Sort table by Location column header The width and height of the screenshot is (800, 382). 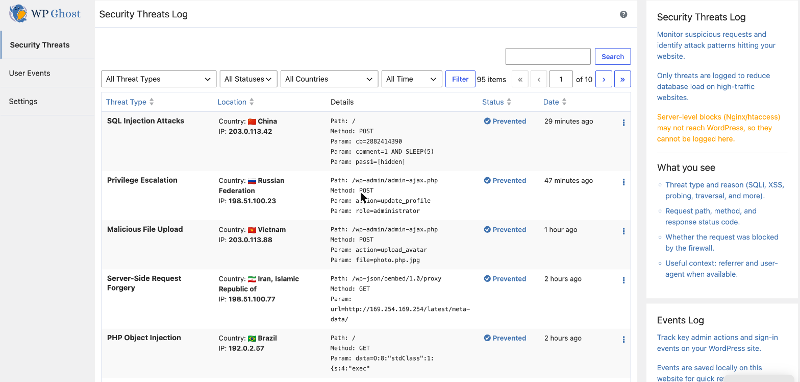[236, 102]
